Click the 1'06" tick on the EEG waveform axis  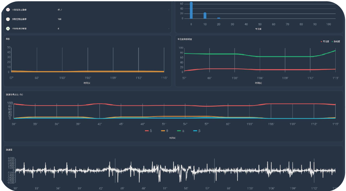271,188
